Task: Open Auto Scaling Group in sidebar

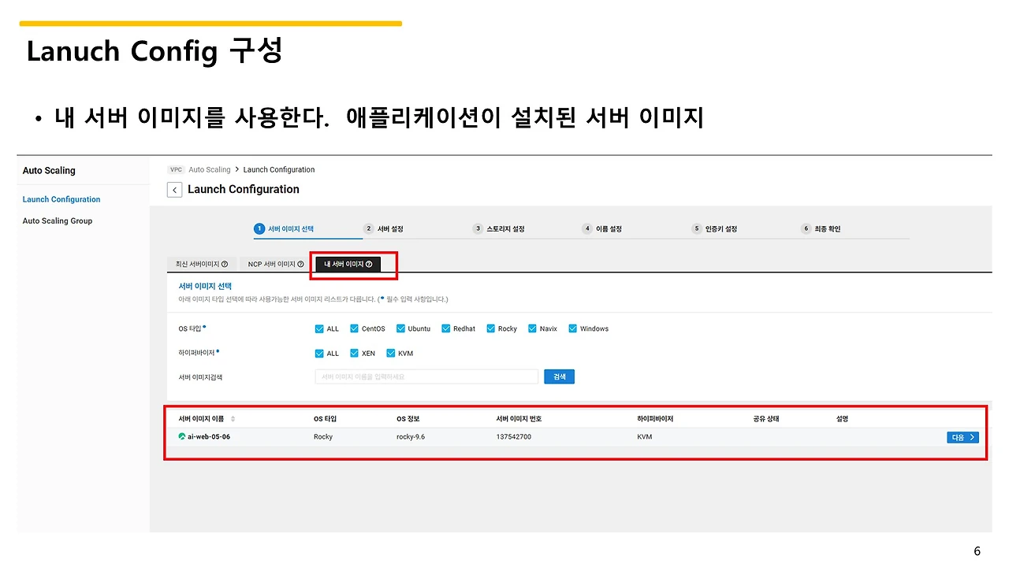Action: [58, 220]
